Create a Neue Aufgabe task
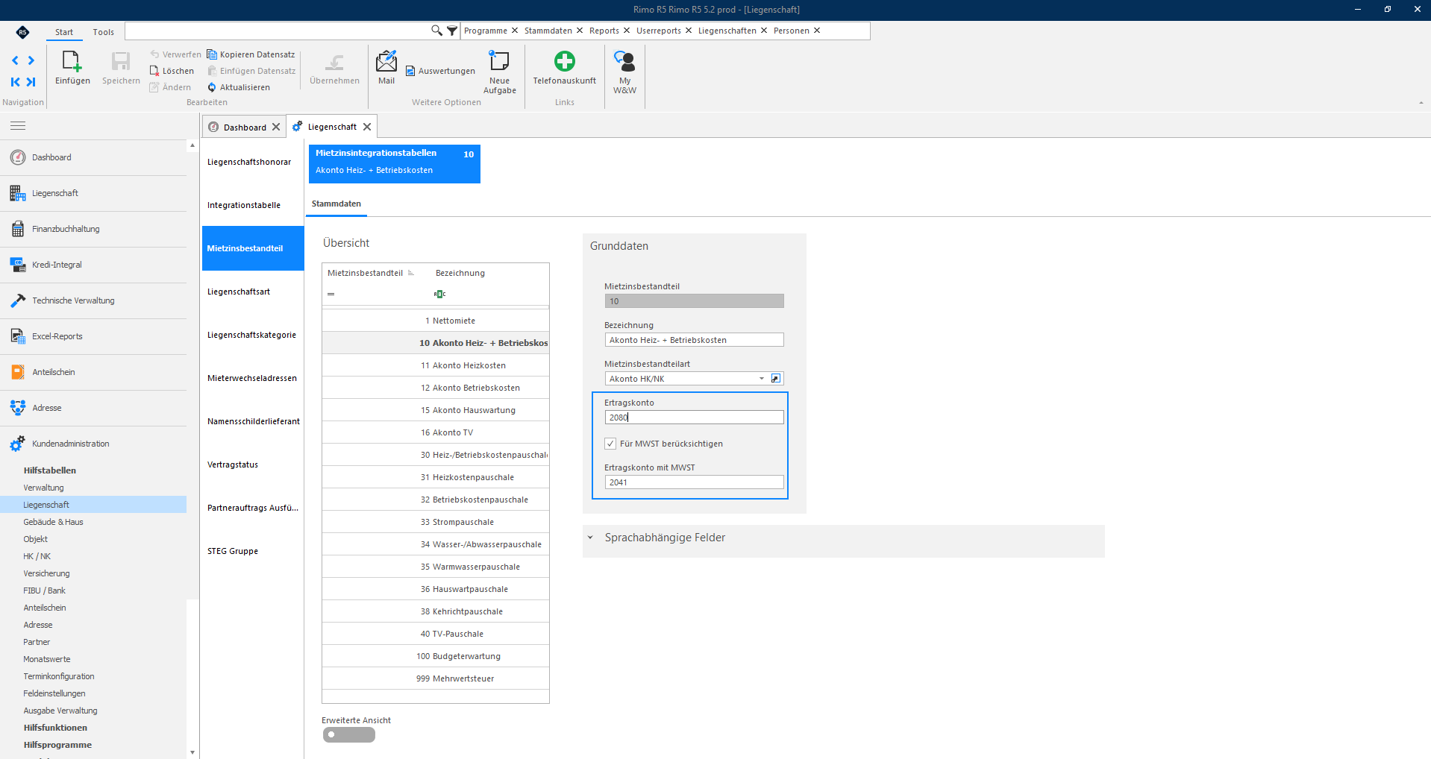Screen dimensions: 1431x759 (x=499, y=61)
